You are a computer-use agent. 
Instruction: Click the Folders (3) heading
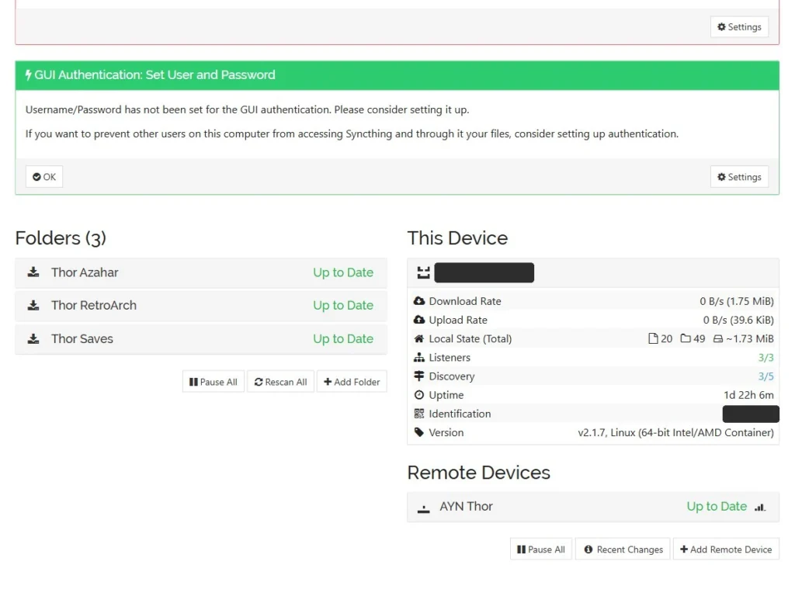coord(61,238)
